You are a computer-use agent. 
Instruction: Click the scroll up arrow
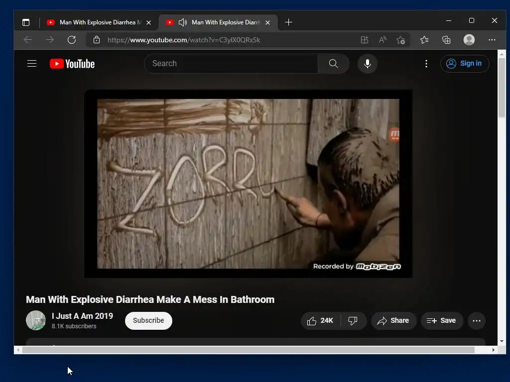[x=502, y=54]
